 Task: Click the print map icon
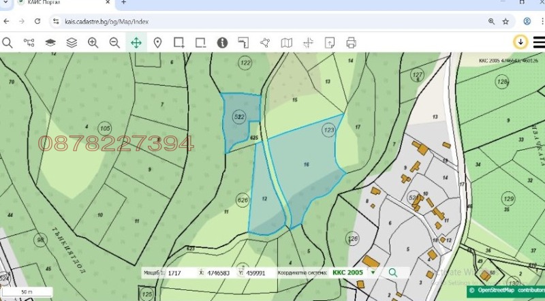351,42
